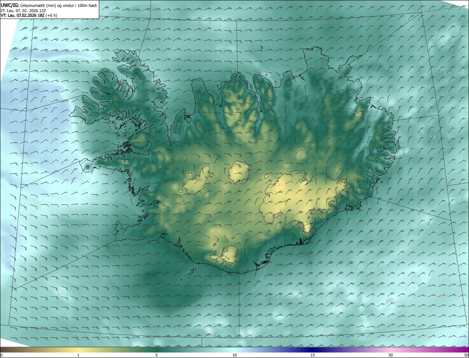
Task: Click the '0' label on the colour scale
Action: (1, 355)
